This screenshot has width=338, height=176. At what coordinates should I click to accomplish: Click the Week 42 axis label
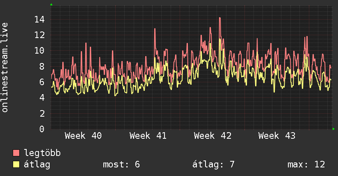212,136
